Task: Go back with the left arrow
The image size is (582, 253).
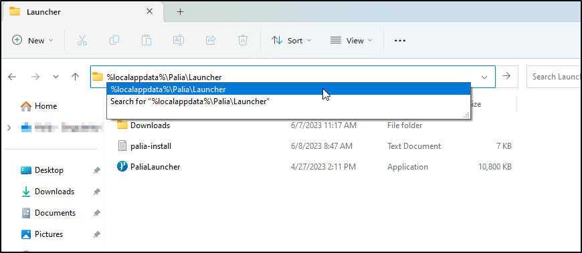Action: click(x=12, y=77)
